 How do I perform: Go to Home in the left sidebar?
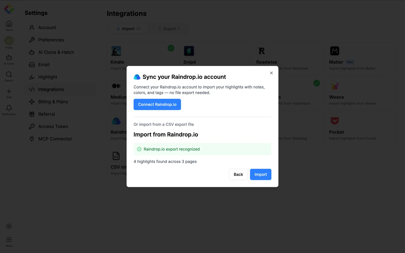tap(9, 26)
